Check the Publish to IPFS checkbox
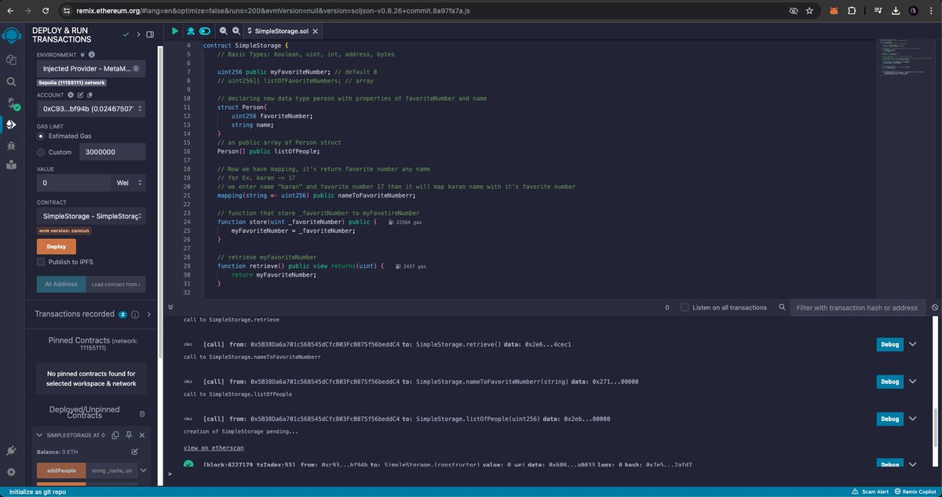 (x=41, y=262)
